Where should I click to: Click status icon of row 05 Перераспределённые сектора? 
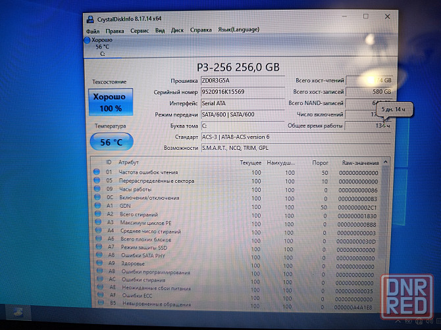point(97,180)
